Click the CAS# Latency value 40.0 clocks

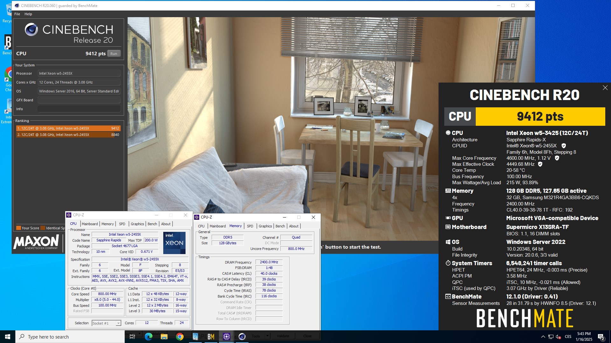tap(269, 274)
